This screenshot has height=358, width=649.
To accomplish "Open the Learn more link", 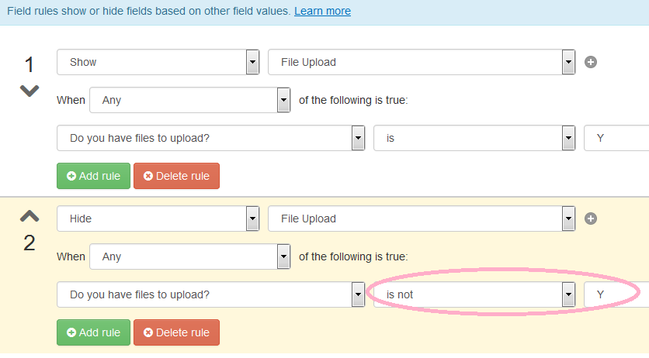I will (x=322, y=11).
